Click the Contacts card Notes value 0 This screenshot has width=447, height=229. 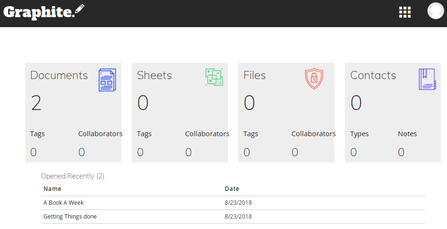[x=401, y=152]
